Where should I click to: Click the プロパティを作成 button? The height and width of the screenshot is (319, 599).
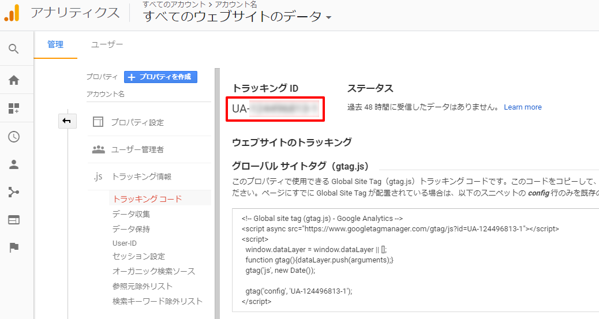click(x=160, y=77)
